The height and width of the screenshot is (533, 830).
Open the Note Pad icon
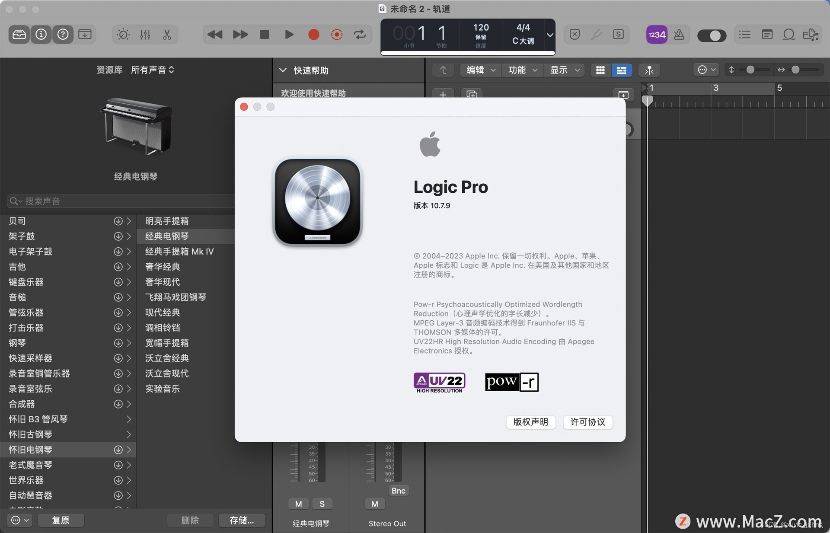point(767,35)
